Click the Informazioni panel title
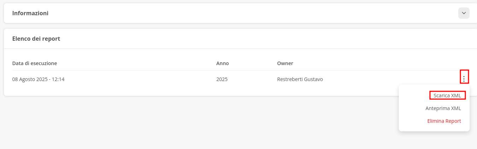477x149 pixels. point(30,13)
